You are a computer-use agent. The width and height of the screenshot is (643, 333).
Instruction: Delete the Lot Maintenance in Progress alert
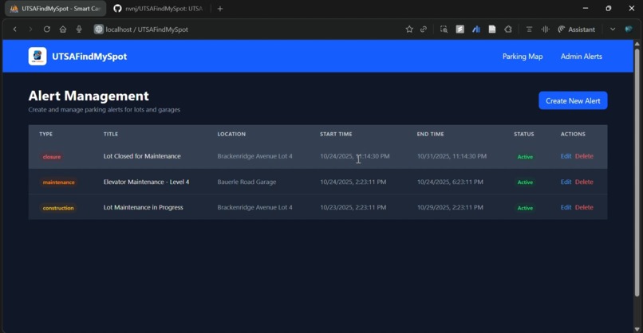pos(584,207)
